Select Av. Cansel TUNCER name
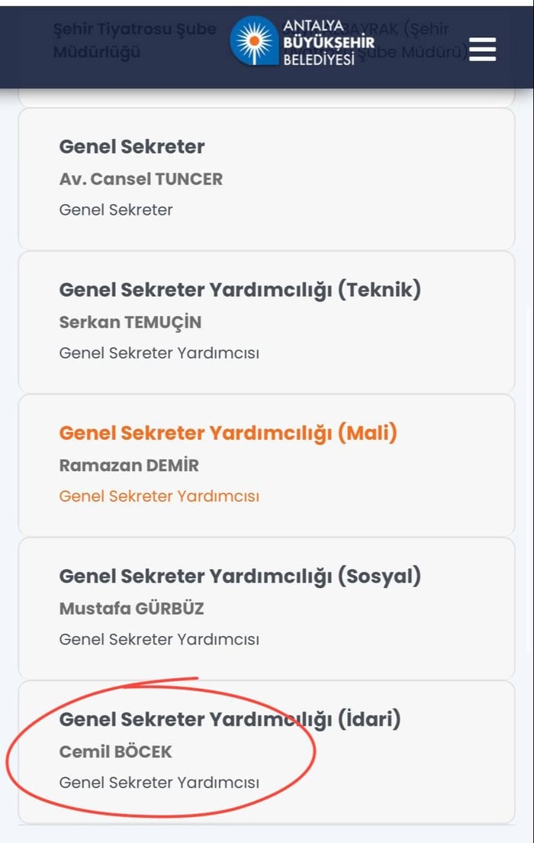Image resolution: width=534 pixels, height=843 pixels. (x=141, y=179)
